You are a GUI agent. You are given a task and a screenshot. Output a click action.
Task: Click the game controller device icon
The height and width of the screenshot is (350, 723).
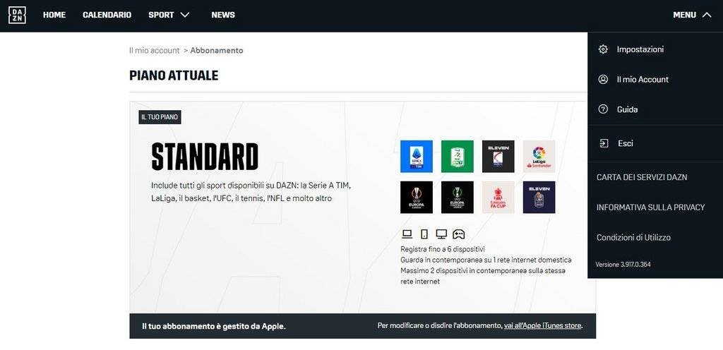click(458, 234)
